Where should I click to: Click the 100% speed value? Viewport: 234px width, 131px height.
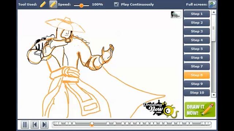point(97,4)
